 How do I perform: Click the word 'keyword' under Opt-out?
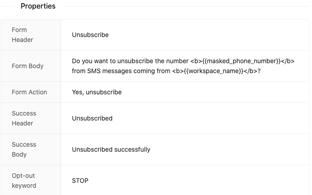(x=24, y=186)
